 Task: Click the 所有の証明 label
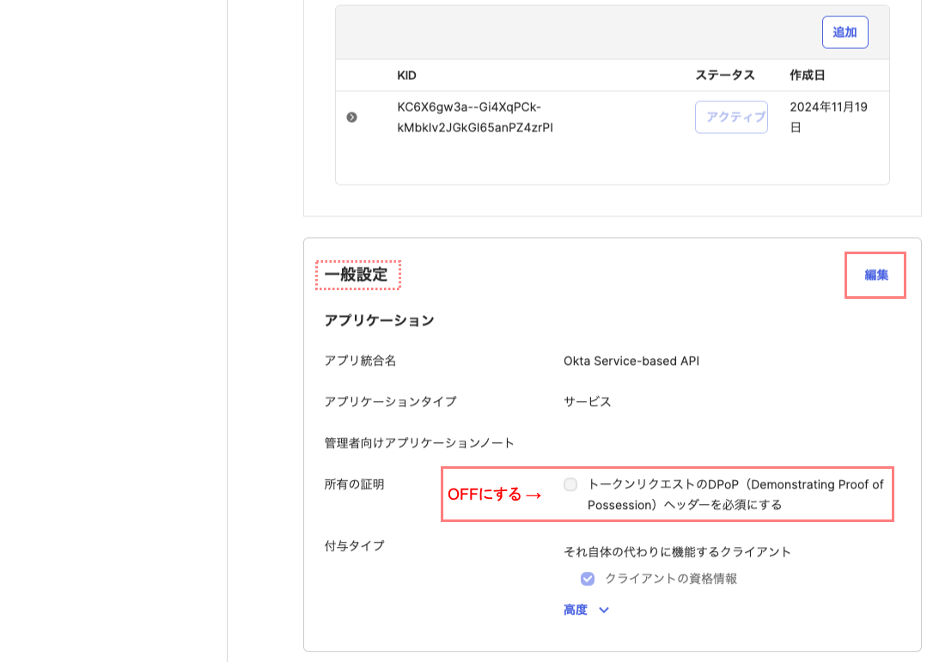[x=354, y=485]
